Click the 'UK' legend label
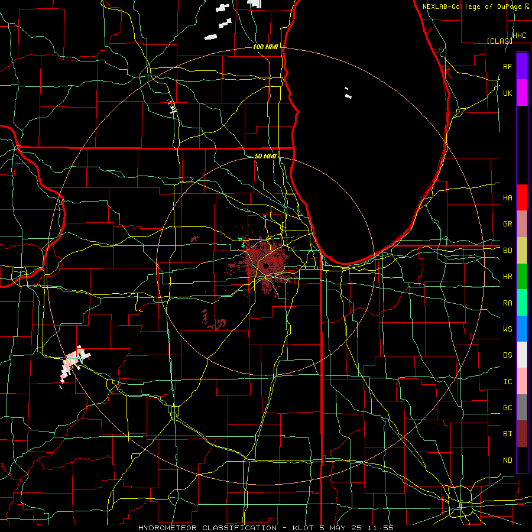532x532 pixels. (507, 93)
